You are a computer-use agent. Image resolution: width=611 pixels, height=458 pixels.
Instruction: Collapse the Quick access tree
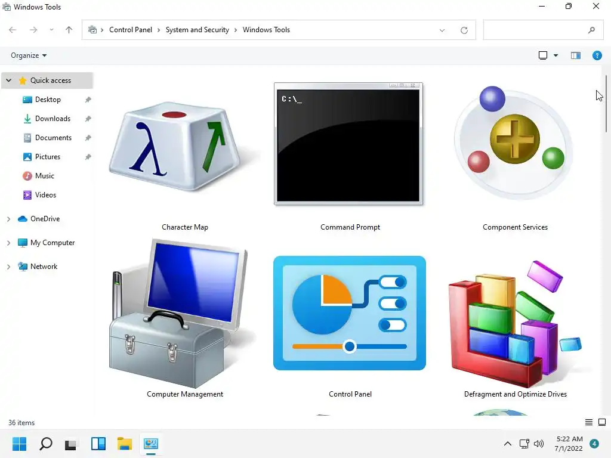pos(8,81)
